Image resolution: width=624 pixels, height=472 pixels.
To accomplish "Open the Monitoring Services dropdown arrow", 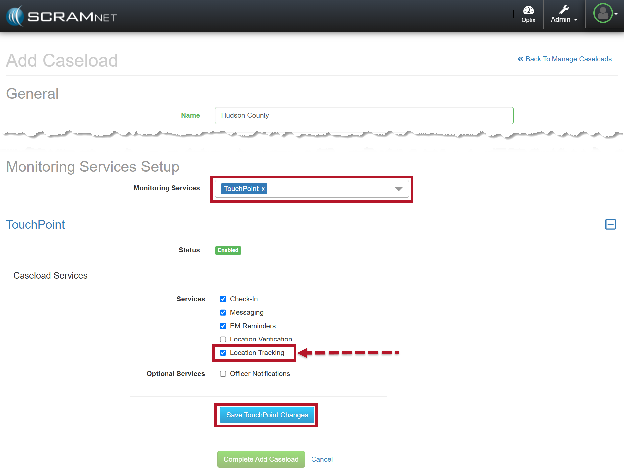I will coord(398,189).
